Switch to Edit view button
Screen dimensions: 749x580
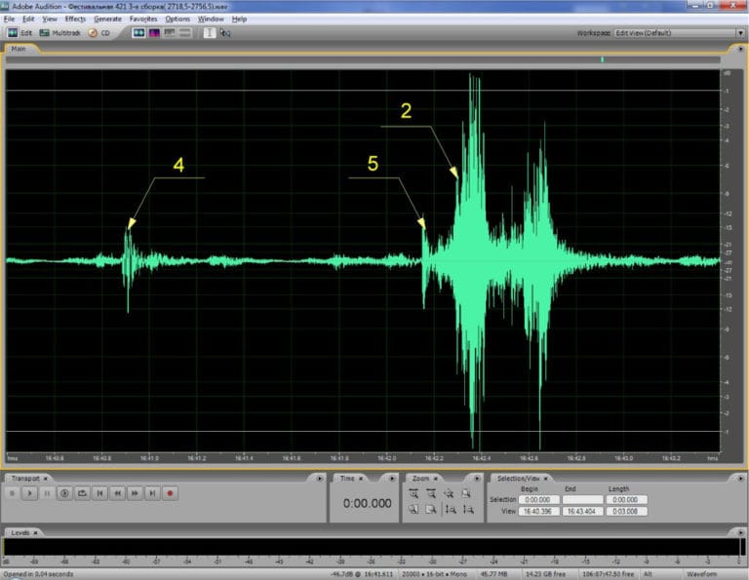coord(20,33)
